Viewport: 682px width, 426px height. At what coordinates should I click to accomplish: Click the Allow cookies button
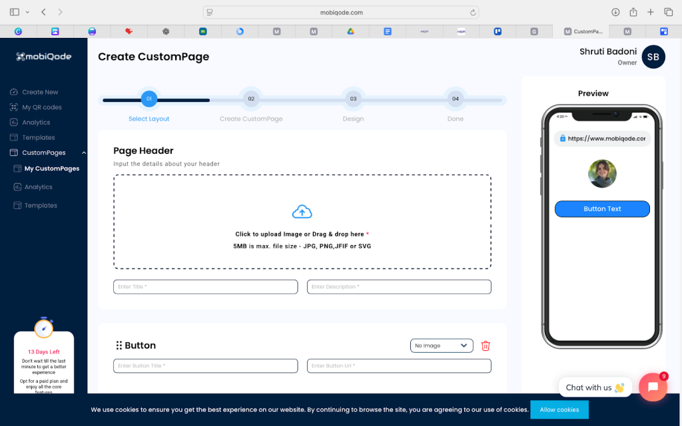(x=559, y=409)
